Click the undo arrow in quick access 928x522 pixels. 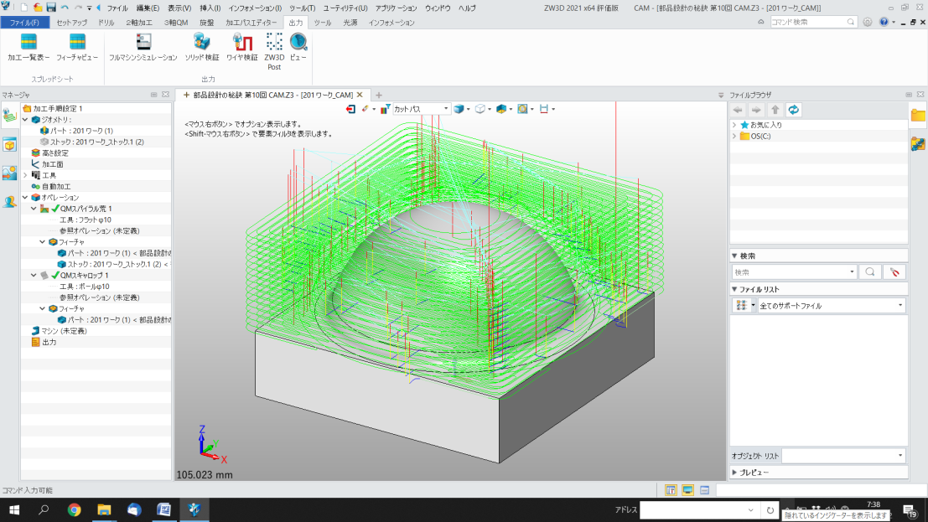65,8
